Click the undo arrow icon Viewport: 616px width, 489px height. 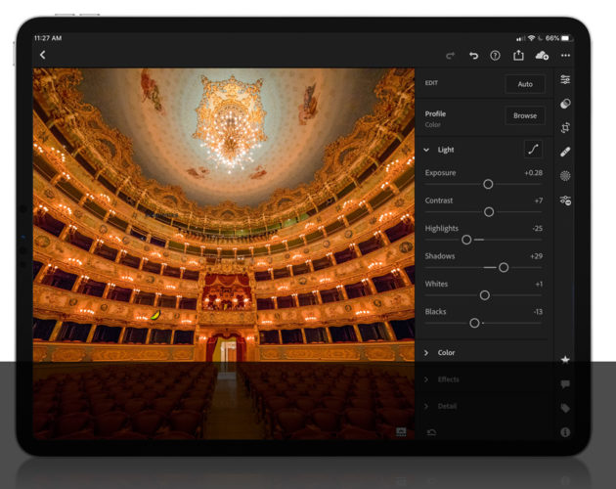[x=473, y=56]
